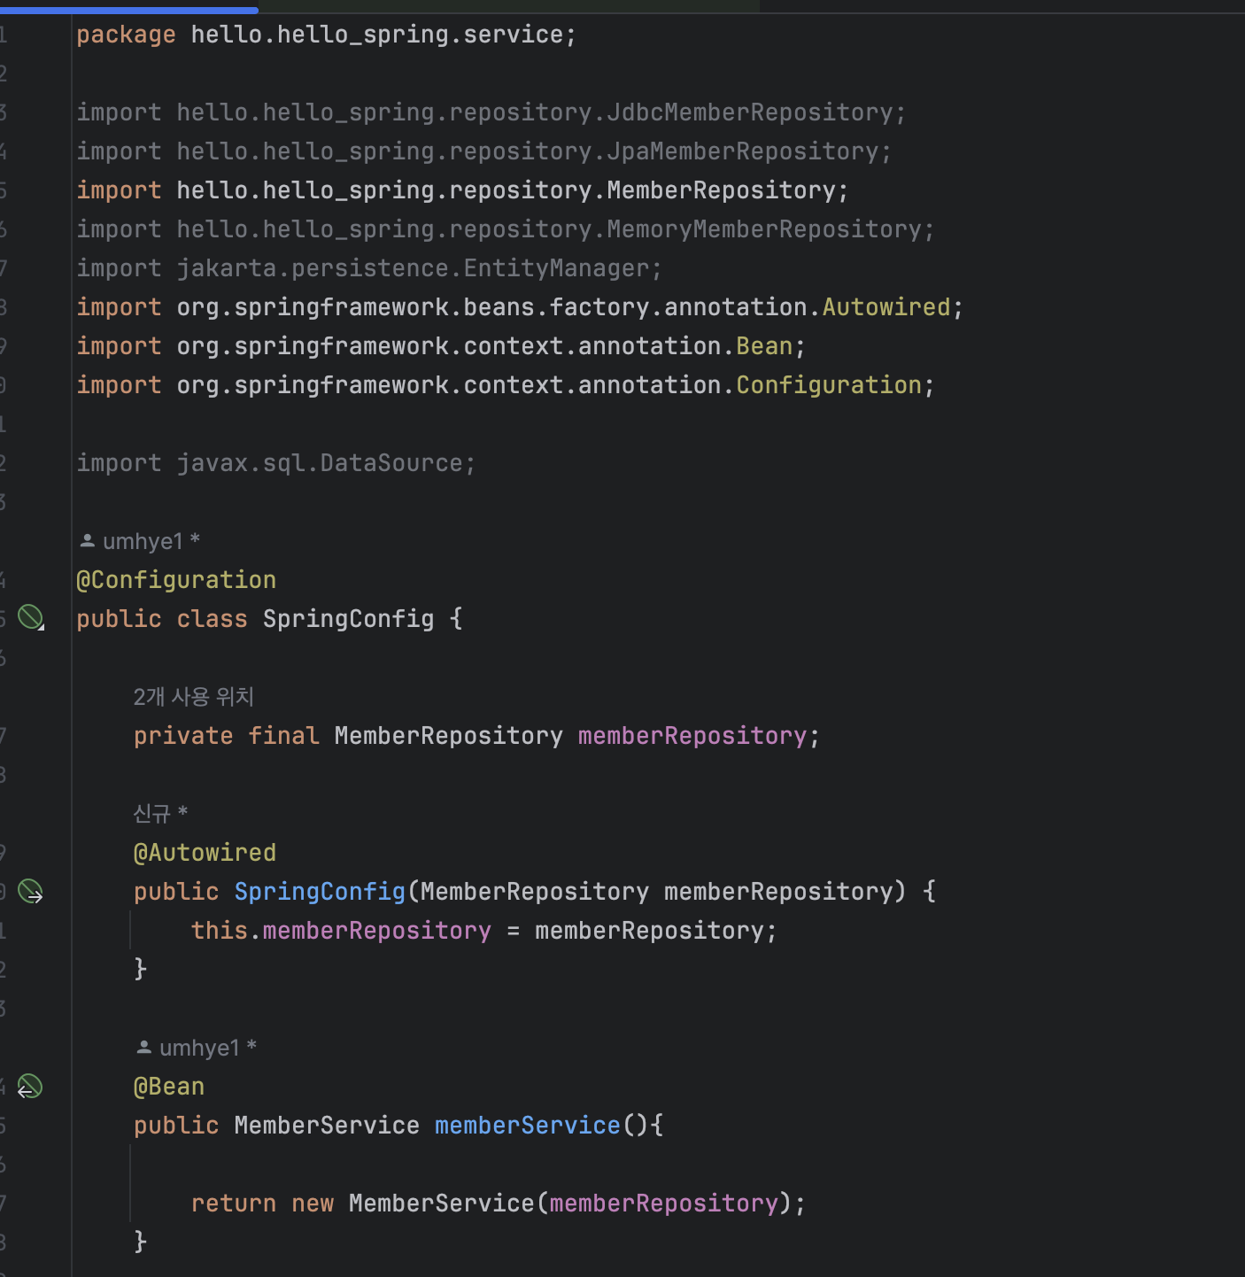
Task: Click 'final' keyword in the field declaration
Action: point(283,736)
